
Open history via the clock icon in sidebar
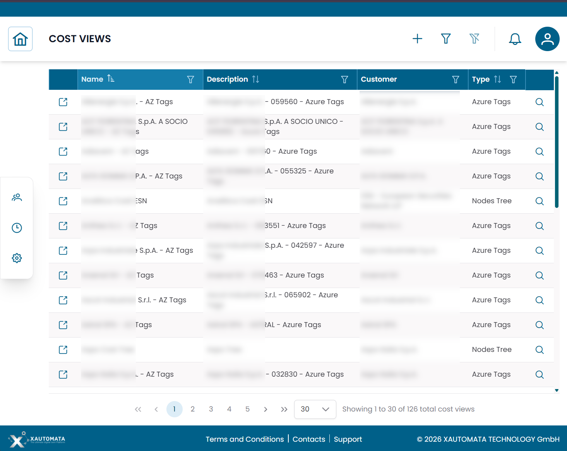17,228
